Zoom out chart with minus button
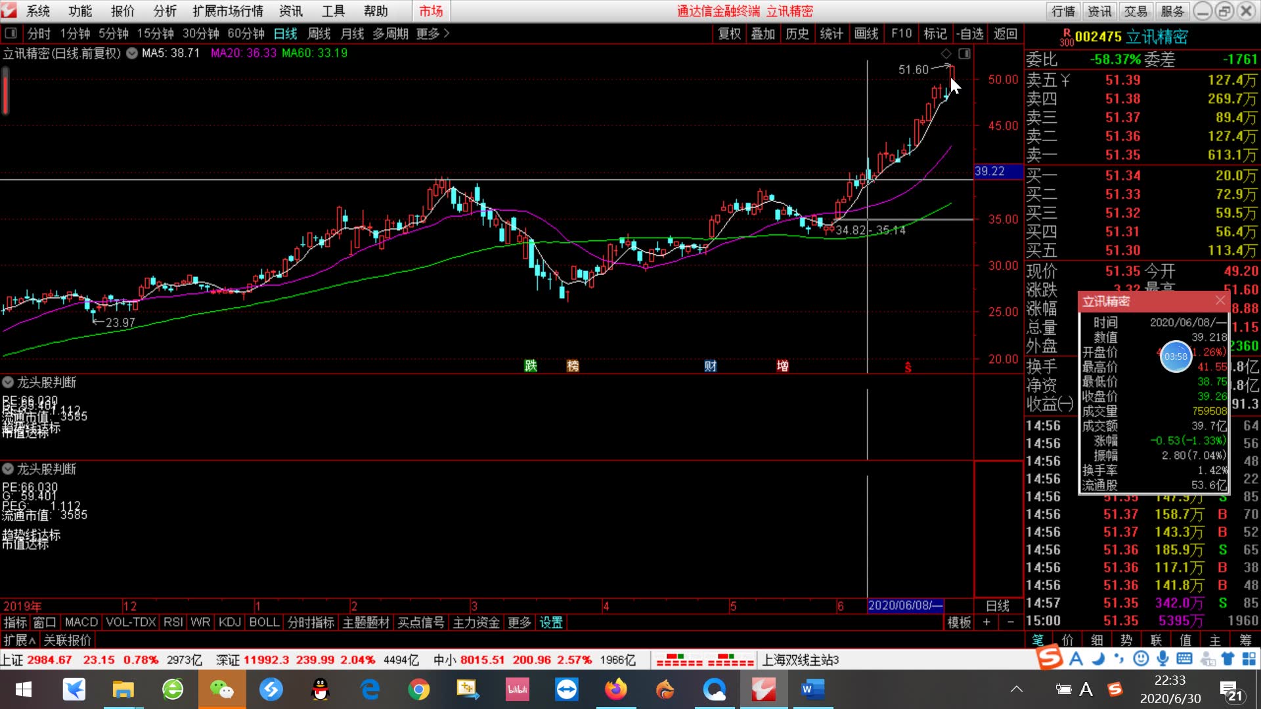This screenshot has width=1261, height=709. point(1011,622)
